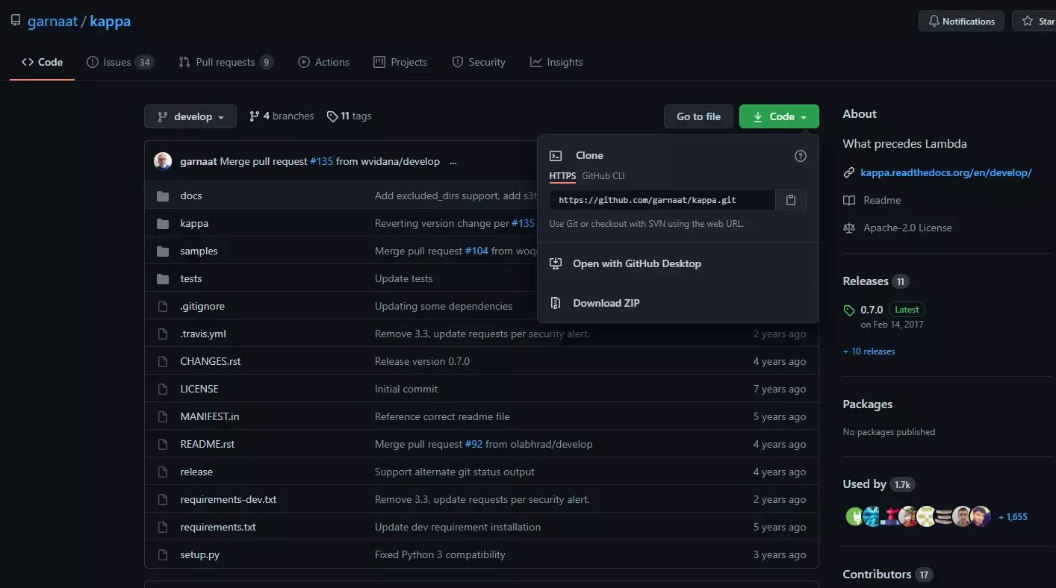Click the CHANGES.rst file icon
1056x588 pixels.
click(163, 362)
